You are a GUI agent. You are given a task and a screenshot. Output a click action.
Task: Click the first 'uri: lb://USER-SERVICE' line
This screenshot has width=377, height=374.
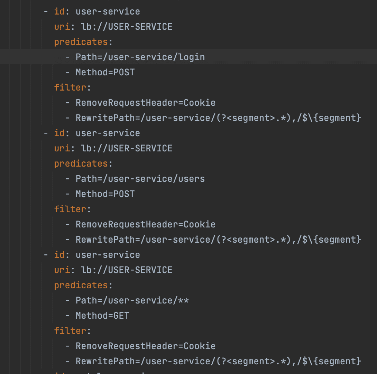click(113, 27)
